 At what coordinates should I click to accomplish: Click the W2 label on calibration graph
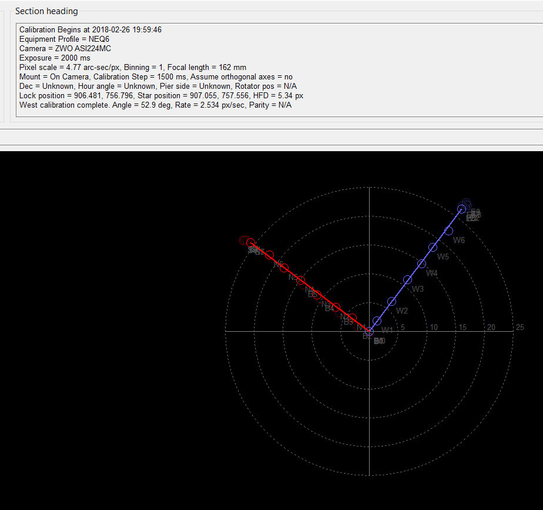(402, 311)
